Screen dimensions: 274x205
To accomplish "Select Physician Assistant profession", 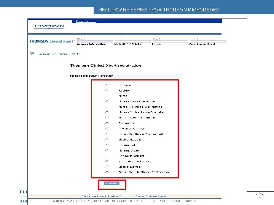I will (x=107, y=129).
